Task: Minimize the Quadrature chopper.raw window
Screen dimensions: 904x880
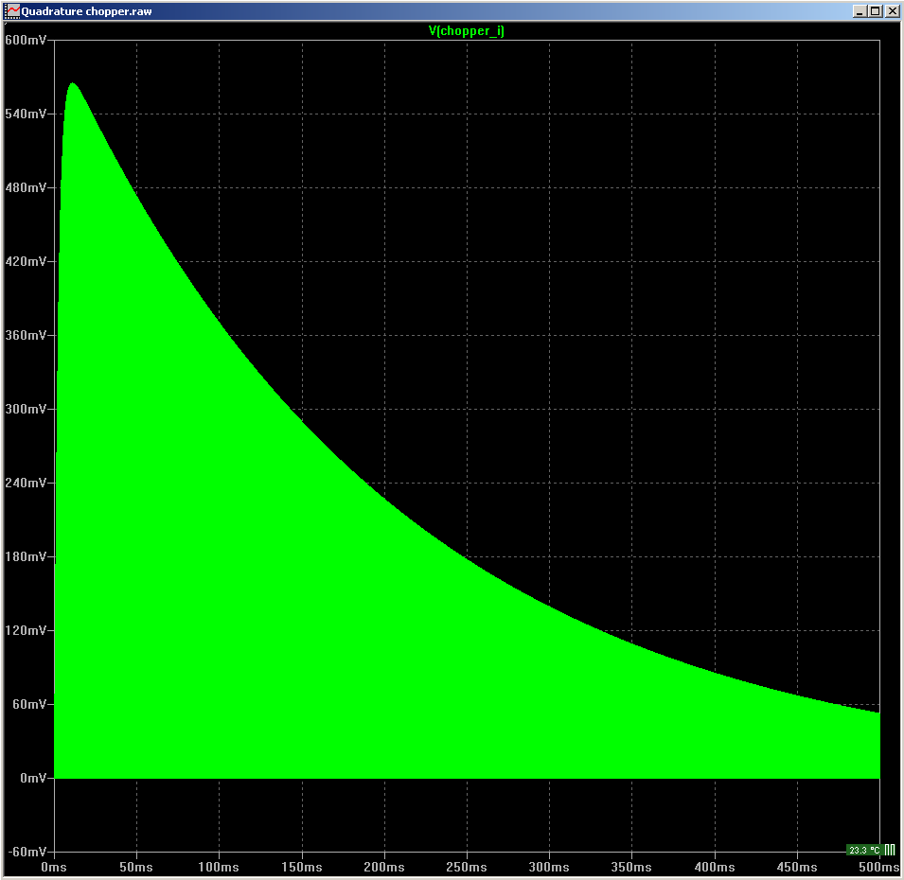Action: coord(860,11)
